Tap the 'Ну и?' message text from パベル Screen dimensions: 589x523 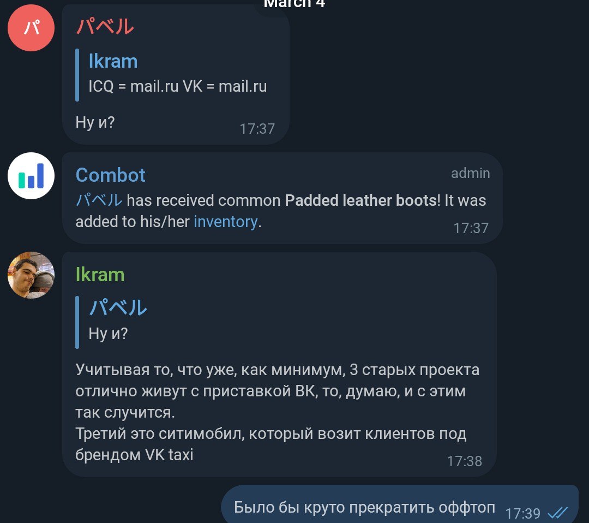coord(95,123)
